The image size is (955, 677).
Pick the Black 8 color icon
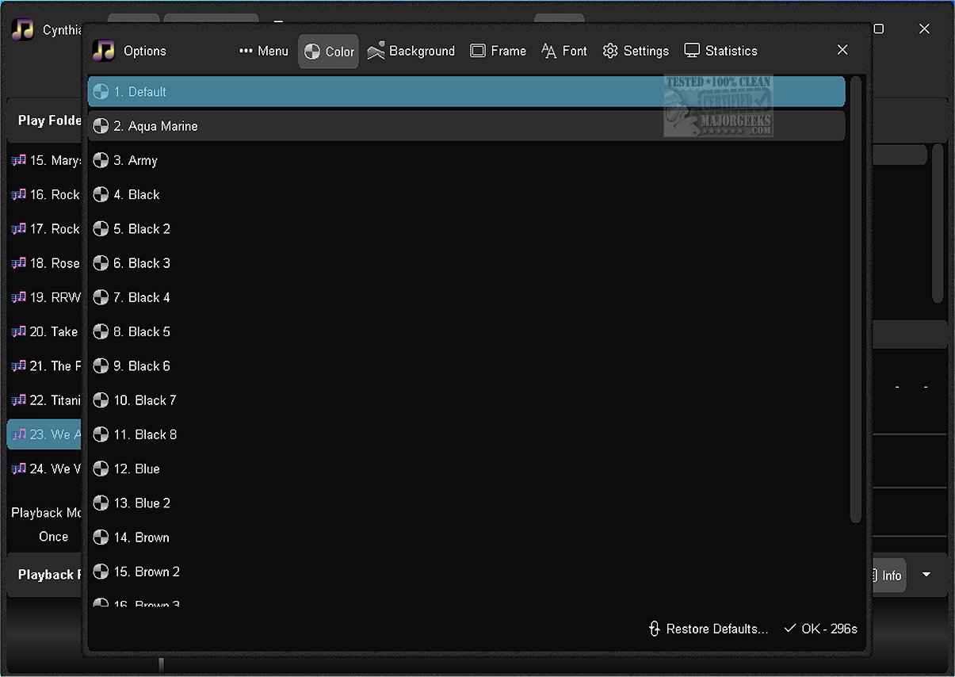[x=101, y=434]
